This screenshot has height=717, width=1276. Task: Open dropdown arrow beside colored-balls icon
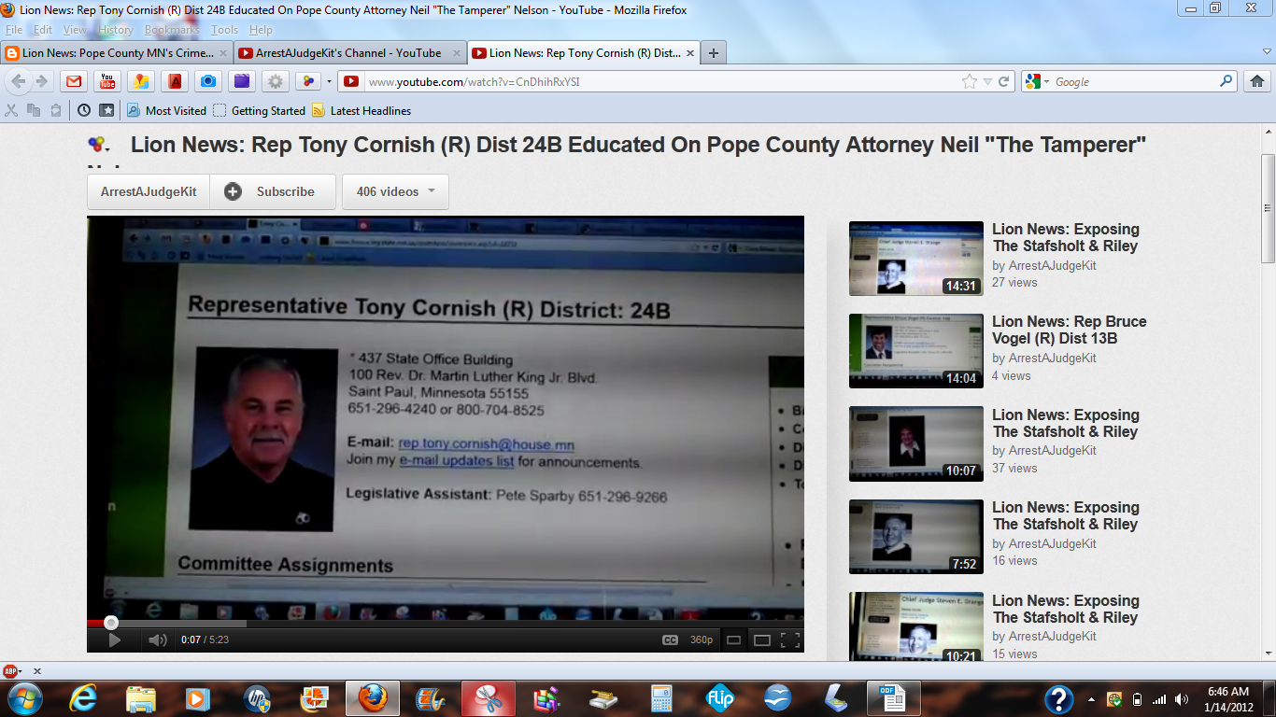tap(329, 81)
